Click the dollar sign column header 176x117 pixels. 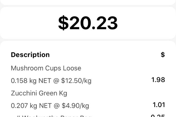(x=163, y=55)
